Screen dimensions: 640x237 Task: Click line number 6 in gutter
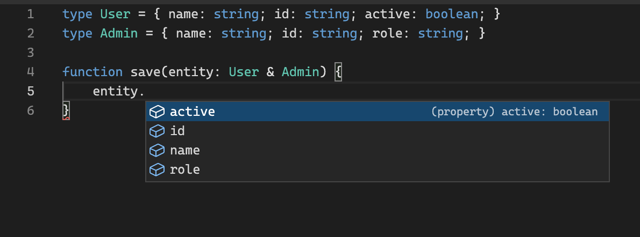[31, 110]
